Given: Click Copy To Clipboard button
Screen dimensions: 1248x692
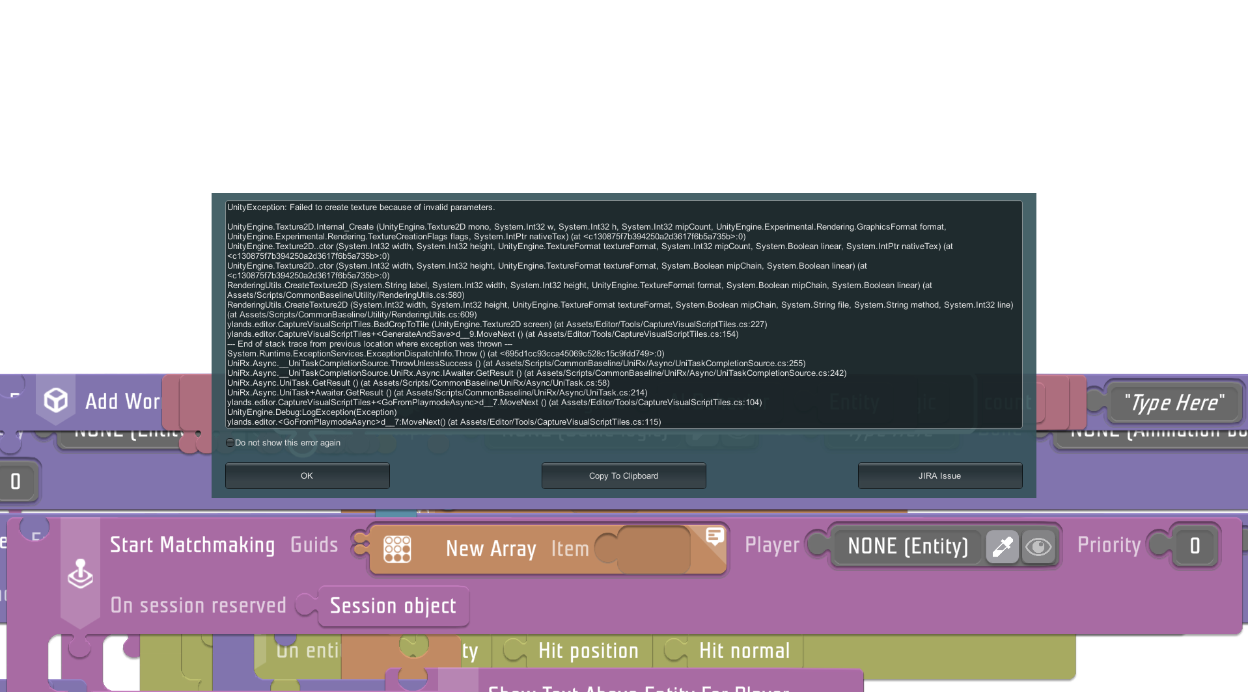Looking at the screenshot, I should click(623, 476).
